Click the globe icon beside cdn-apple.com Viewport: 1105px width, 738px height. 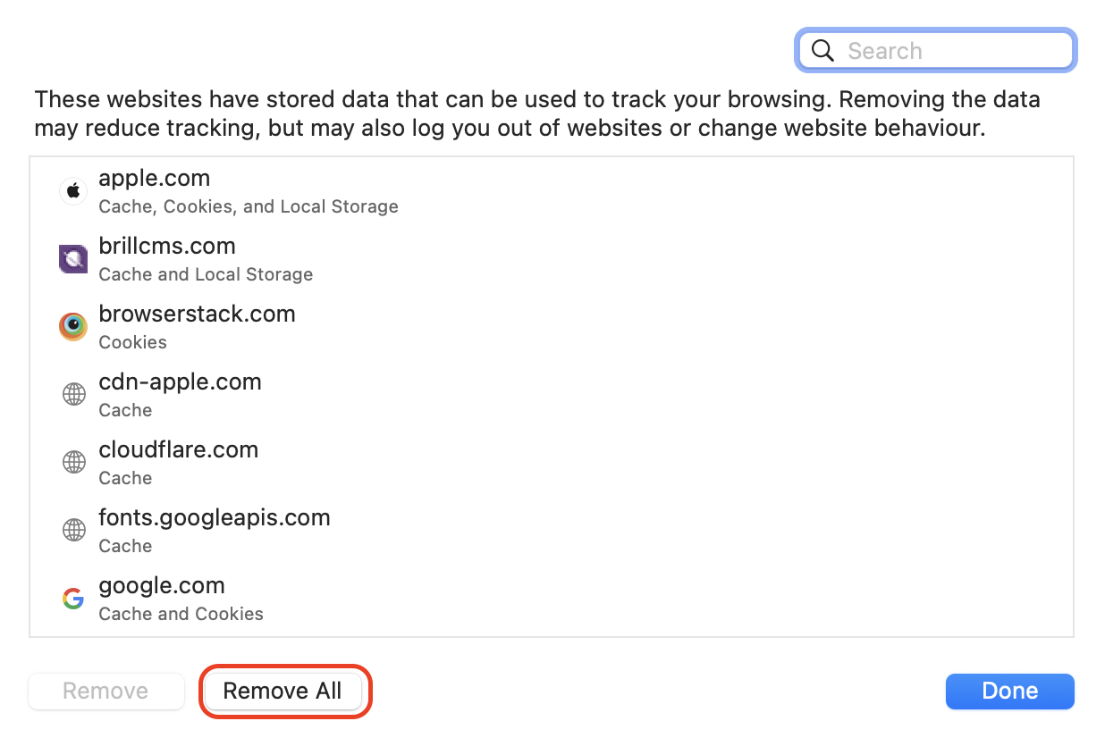coord(73,394)
